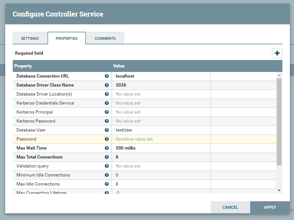Open the Comments tab
Screen dimensions: 294x220
pyautogui.click(x=105, y=38)
